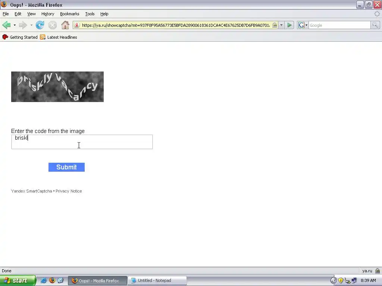Click the Safely Remove Hardware tray icon
The image size is (382, 286).
[x=347, y=280]
